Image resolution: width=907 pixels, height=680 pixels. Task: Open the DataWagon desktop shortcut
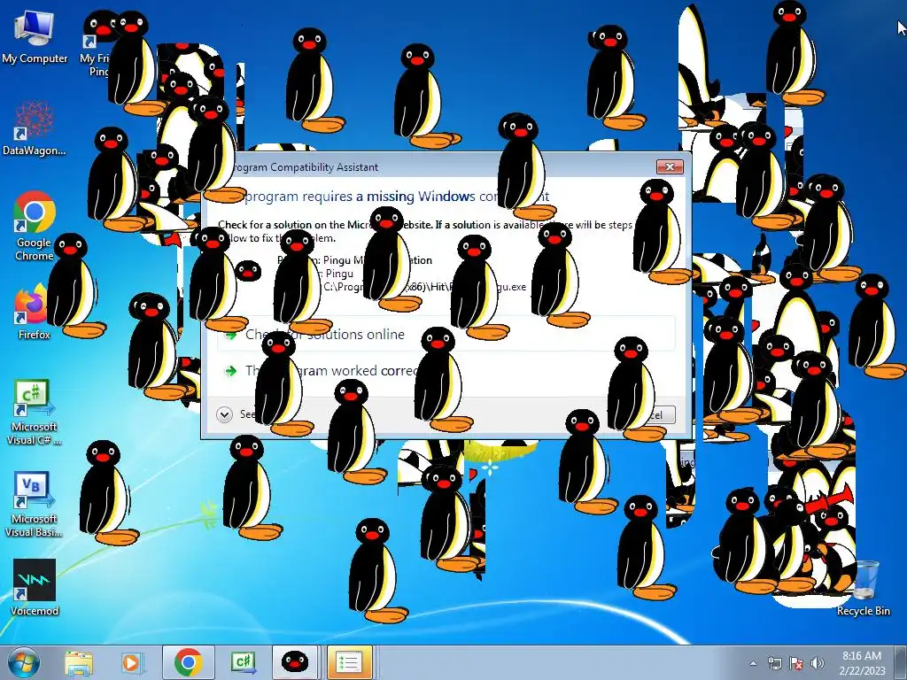click(35, 129)
